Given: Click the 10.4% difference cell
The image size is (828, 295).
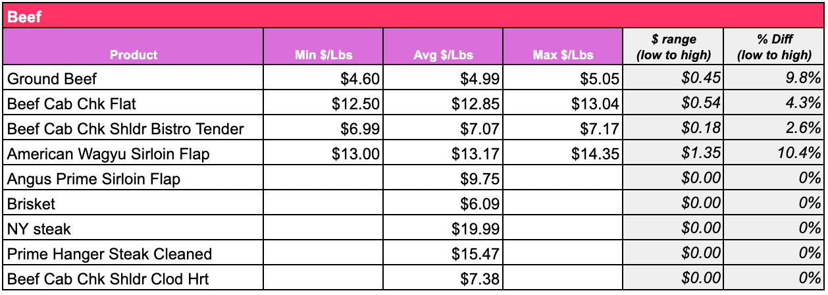Looking at the screenshot, I should tap(774, 154).
